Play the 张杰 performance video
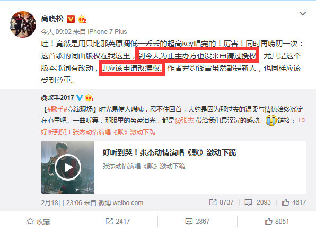Image resolution: width=316 pixels, height=230 pixels. [x=68, y=167]
